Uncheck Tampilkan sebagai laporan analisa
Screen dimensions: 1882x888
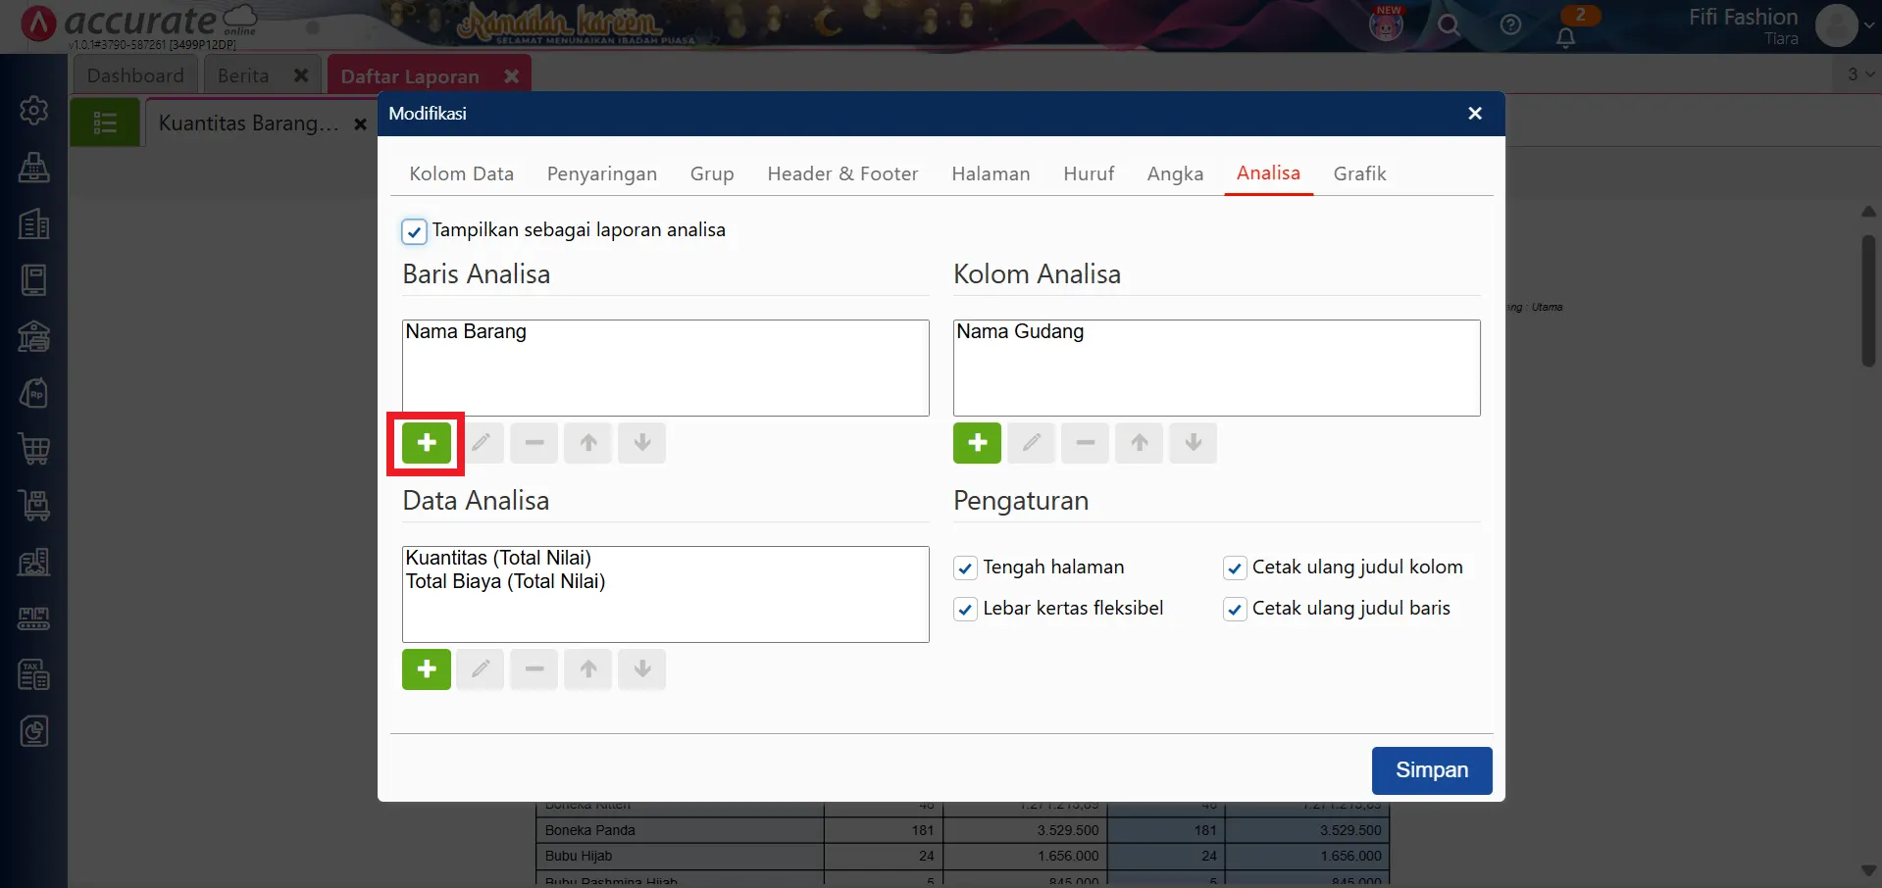(414, 231)
